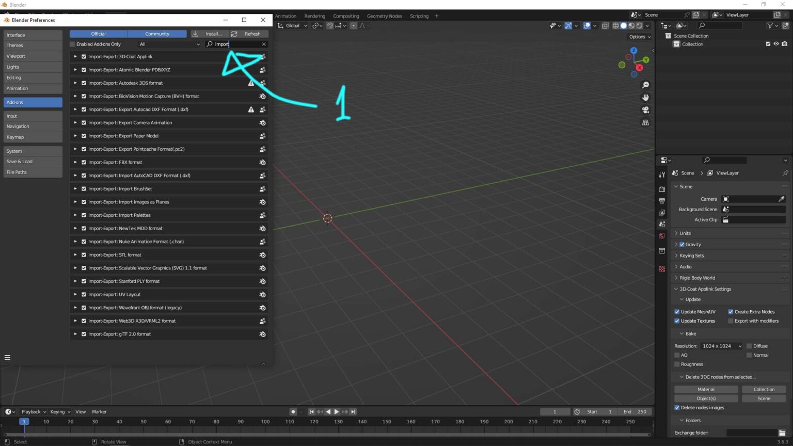Click the eyedropper icon in Camera field
793x446 pixels.
[x=781, y=199]
